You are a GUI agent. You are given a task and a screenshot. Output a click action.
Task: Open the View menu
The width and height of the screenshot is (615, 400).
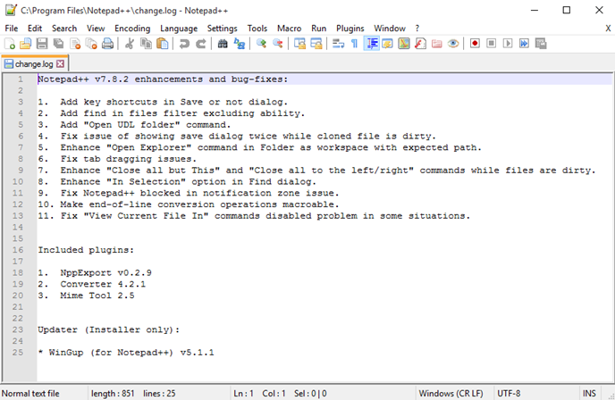pyautogui.click(x=96, y=29)
